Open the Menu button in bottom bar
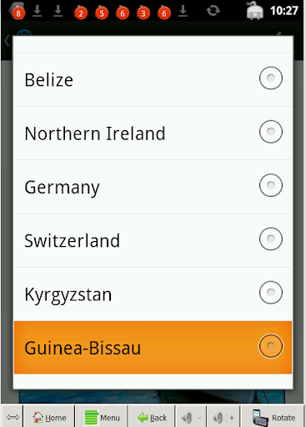This screenshot has height=427, width=306. 102,417
